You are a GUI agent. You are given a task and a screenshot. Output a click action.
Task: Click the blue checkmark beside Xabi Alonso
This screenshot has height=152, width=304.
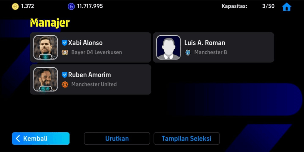point(64,43)
